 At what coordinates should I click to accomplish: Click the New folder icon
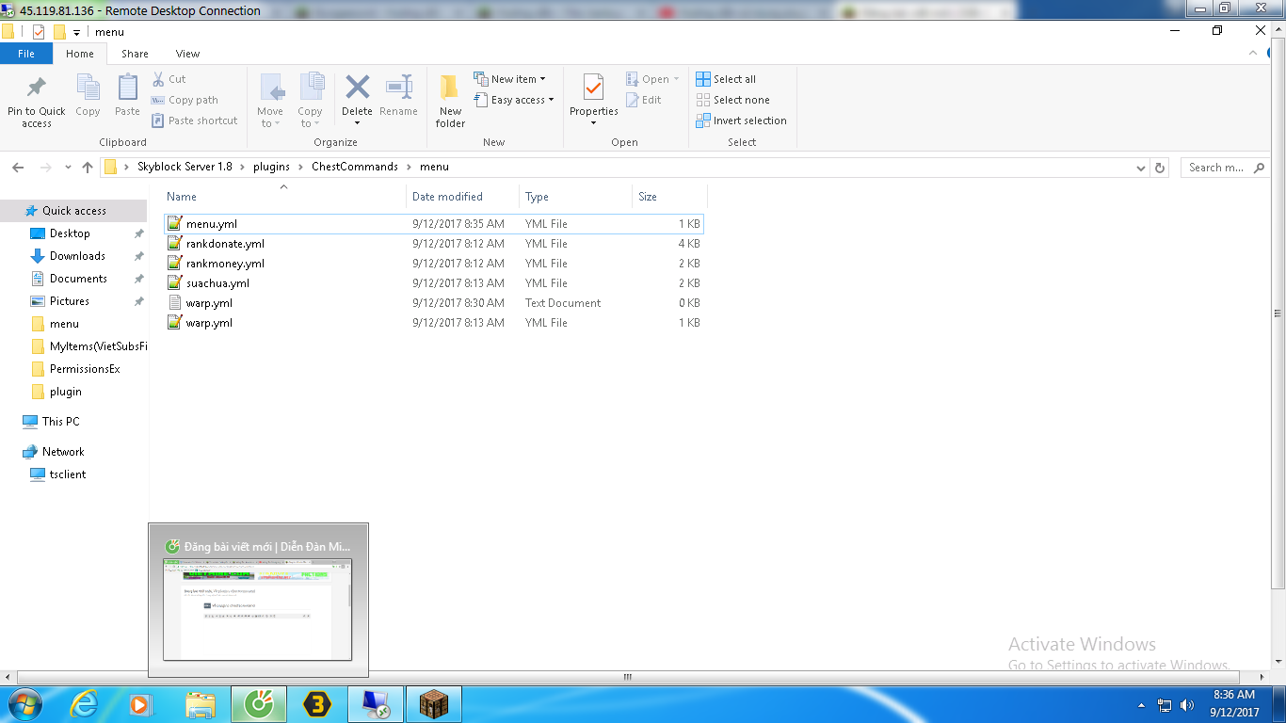[x=450, y=88]
